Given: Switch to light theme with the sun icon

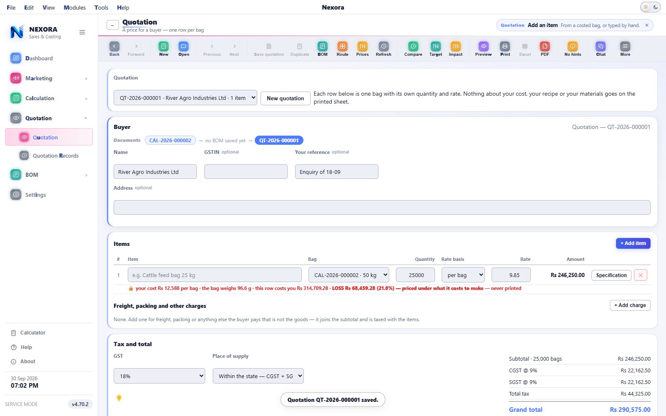Looking at the screenshot, I should tap(646, 7).
